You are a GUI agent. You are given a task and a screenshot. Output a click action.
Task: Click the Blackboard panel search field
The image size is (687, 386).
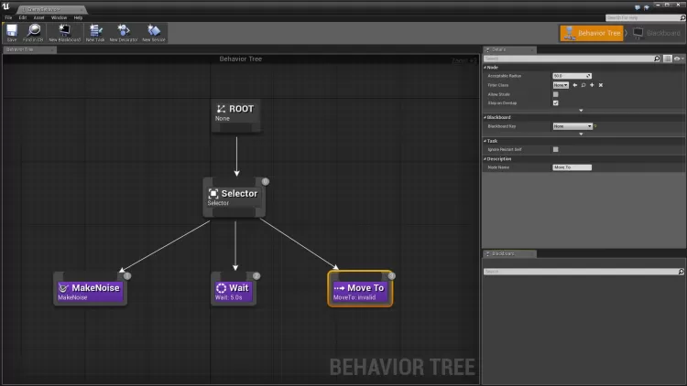583,272
